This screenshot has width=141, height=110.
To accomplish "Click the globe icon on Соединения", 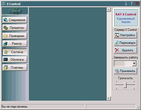I will 6,20.
